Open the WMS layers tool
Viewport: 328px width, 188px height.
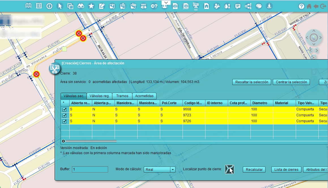[x=143, y=6]
